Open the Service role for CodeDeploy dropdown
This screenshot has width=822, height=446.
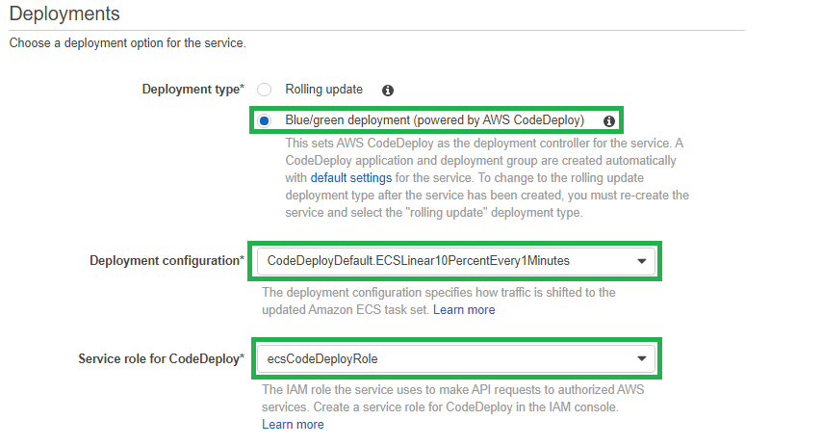[456, 358]
